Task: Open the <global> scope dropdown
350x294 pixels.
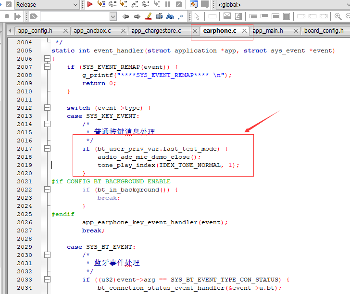Action: 349,4
